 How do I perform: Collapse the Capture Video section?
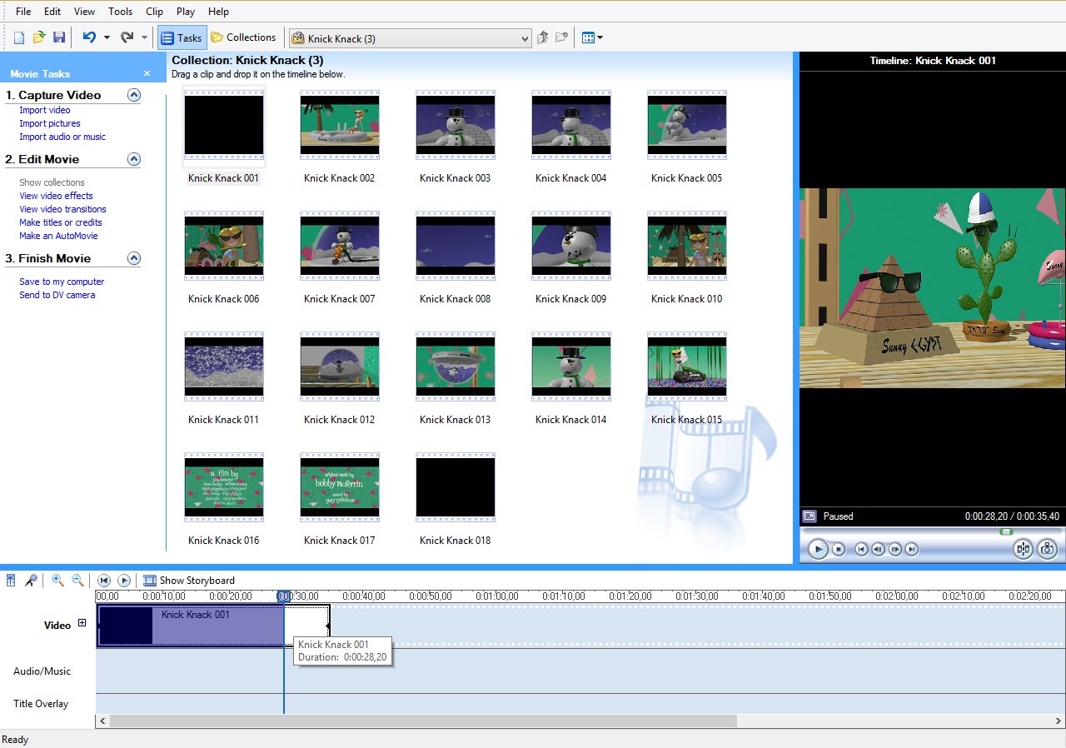134,95
